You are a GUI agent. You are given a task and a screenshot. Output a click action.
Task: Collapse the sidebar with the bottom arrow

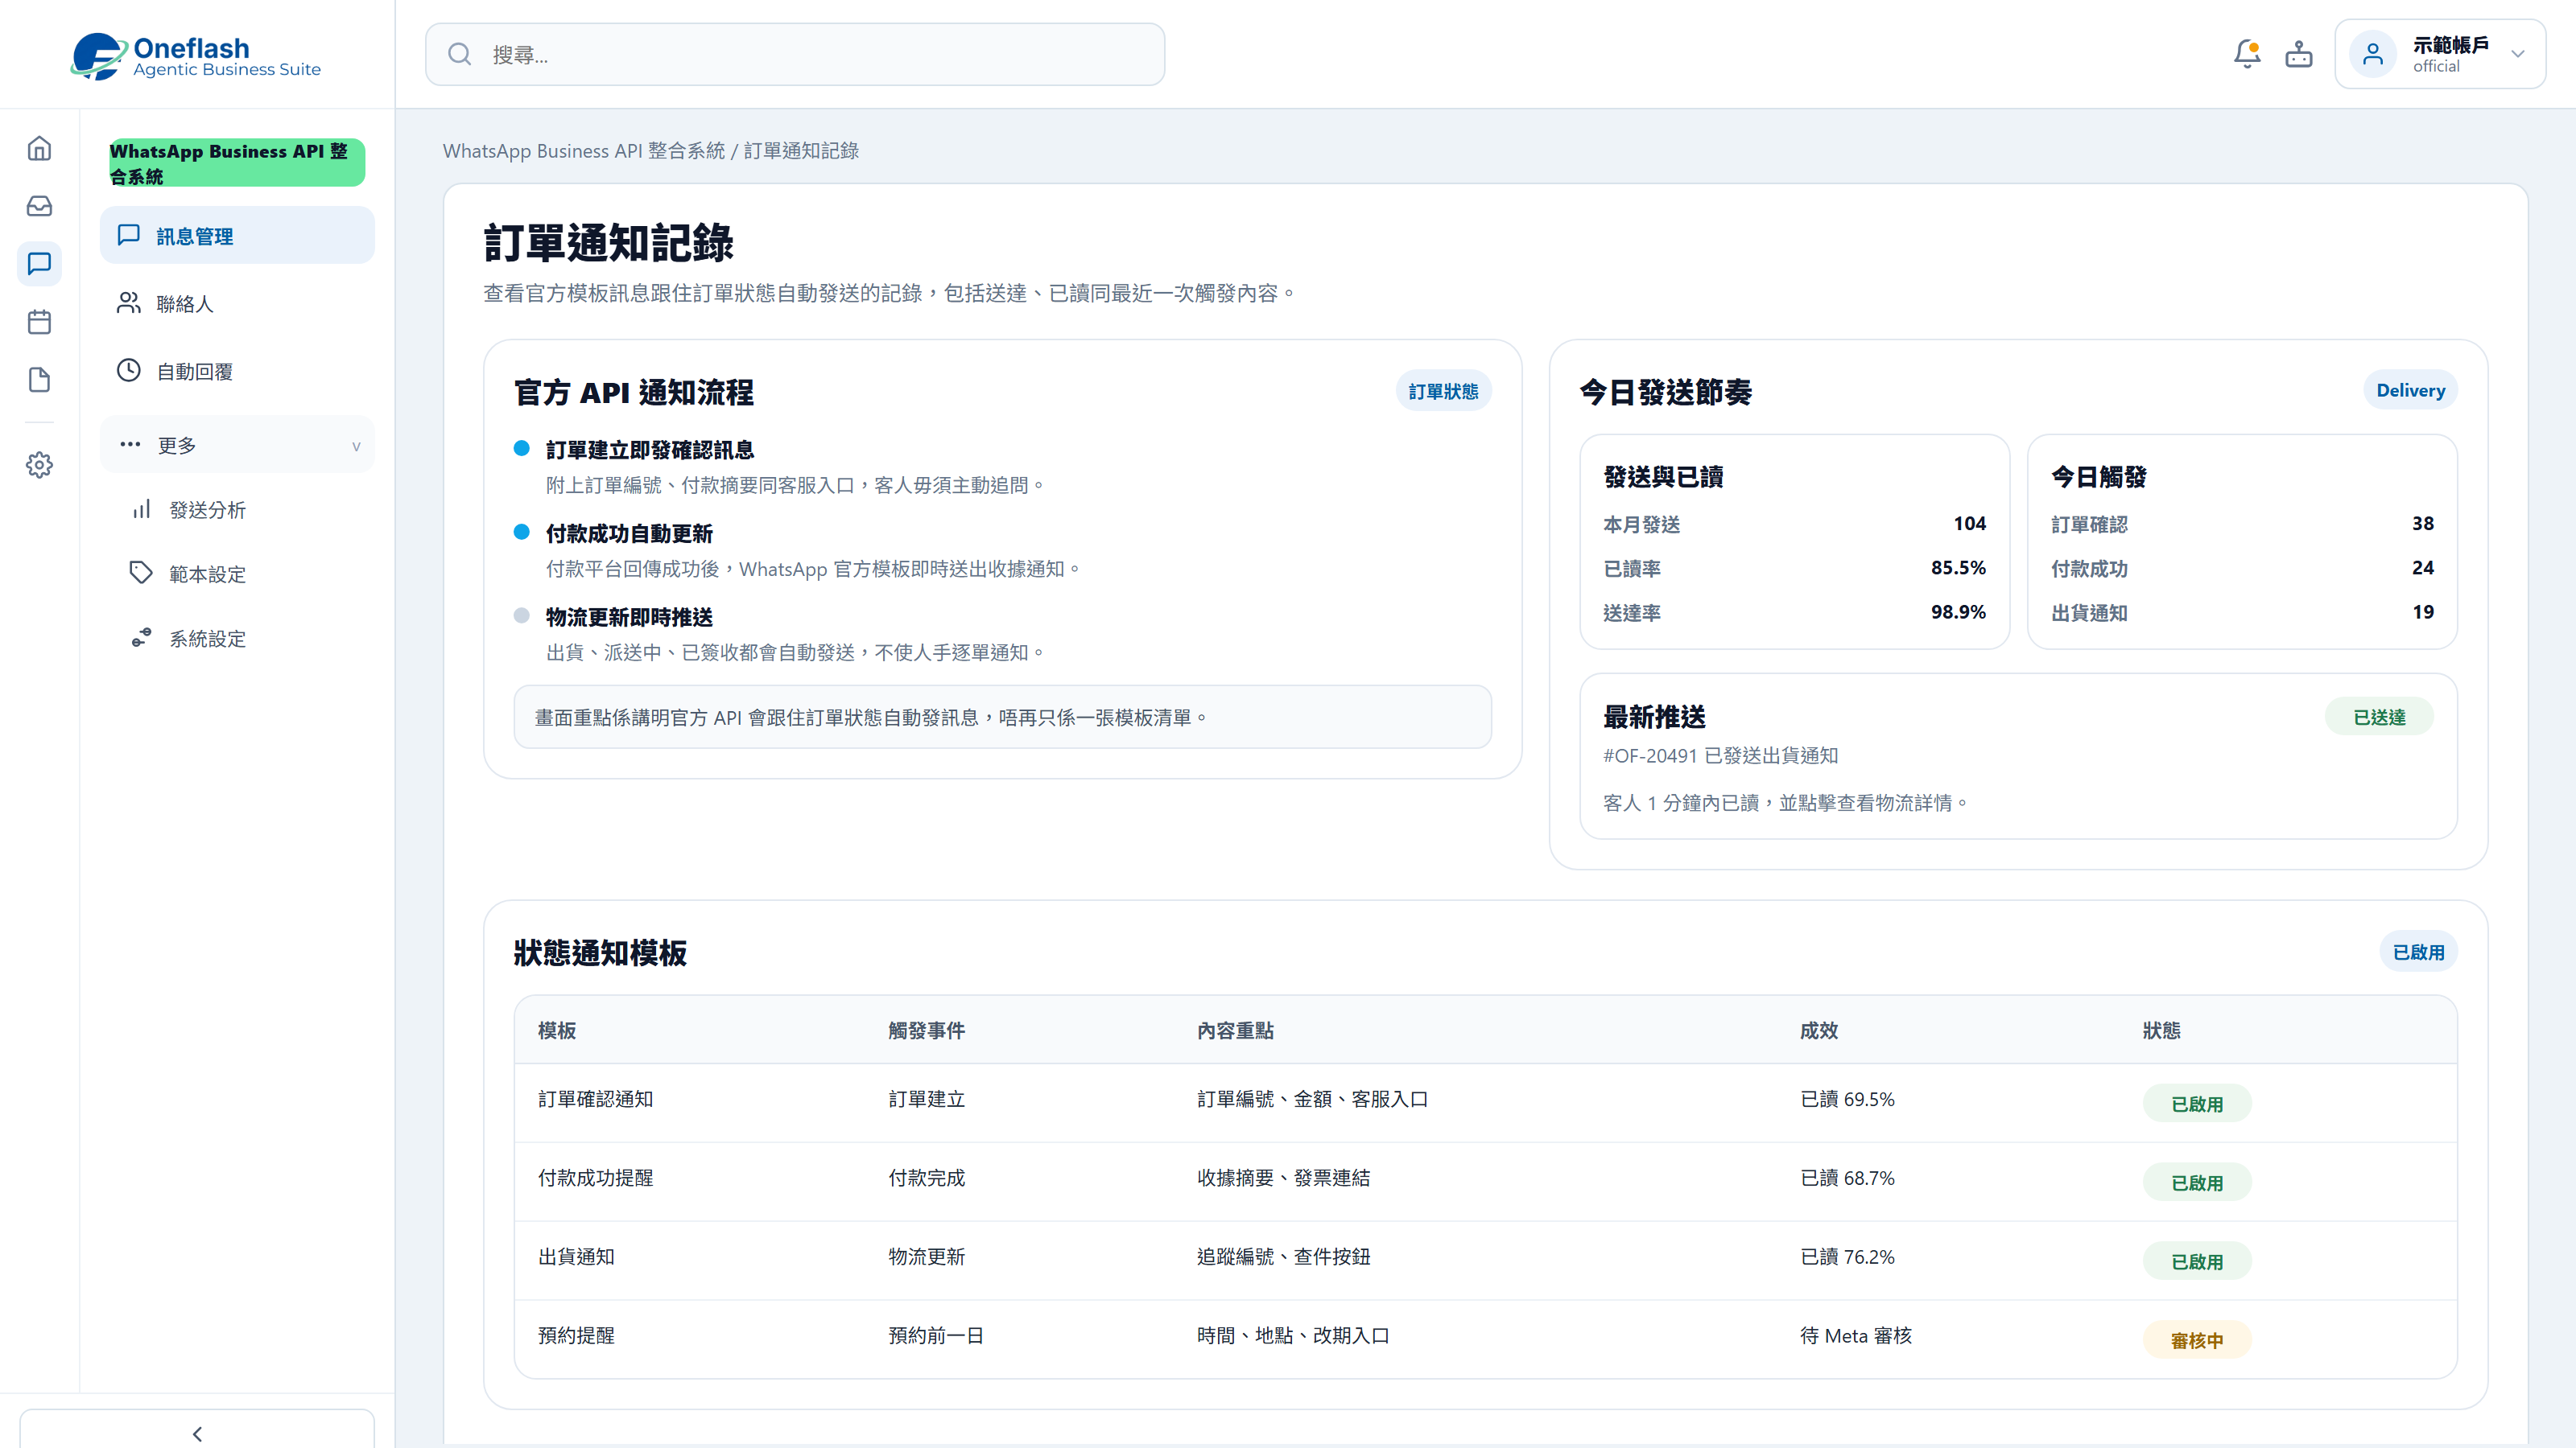click(x=197, y=1433)
